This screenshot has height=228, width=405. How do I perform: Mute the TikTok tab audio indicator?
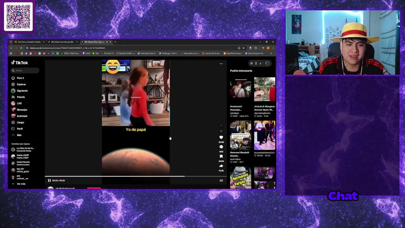pos(107,42)
